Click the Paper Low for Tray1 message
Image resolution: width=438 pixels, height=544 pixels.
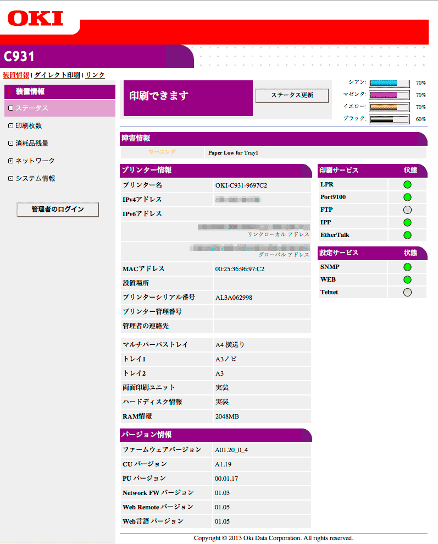pos(233,153)
